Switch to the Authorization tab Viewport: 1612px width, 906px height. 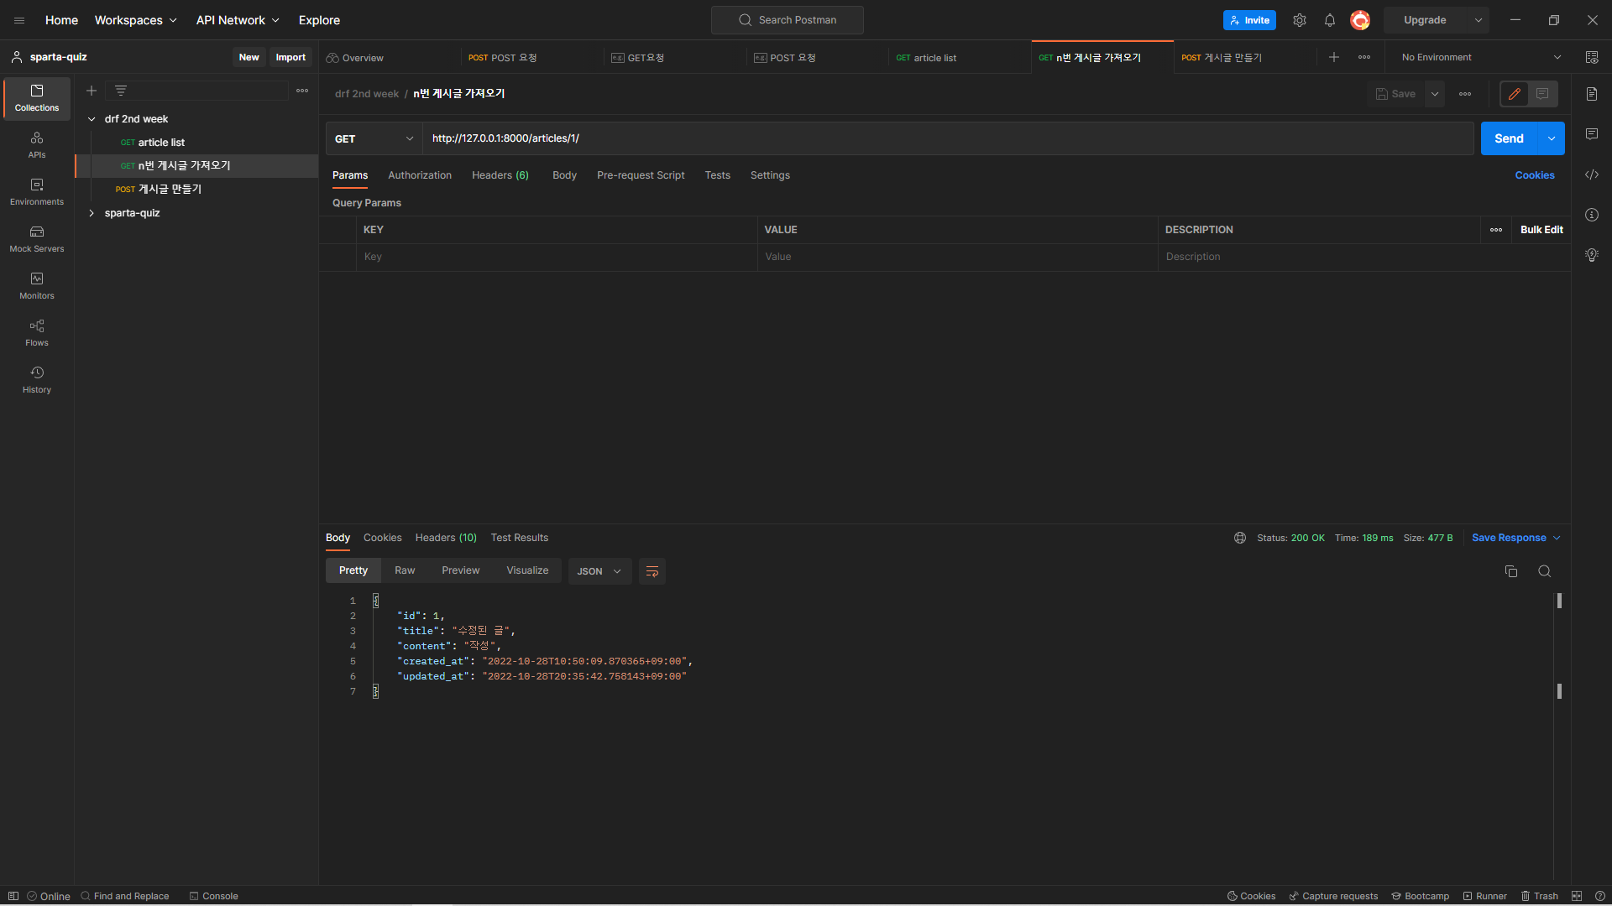(x=420, y=175)
